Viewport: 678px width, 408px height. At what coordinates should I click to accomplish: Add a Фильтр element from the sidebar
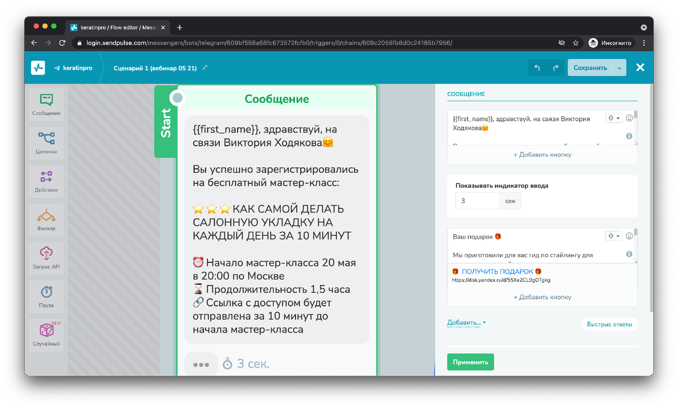pos(46,220)
